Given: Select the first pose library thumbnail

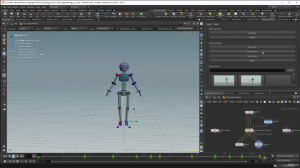Looking at the screenshot, I should pyautogui.click(x=224, y=80).
